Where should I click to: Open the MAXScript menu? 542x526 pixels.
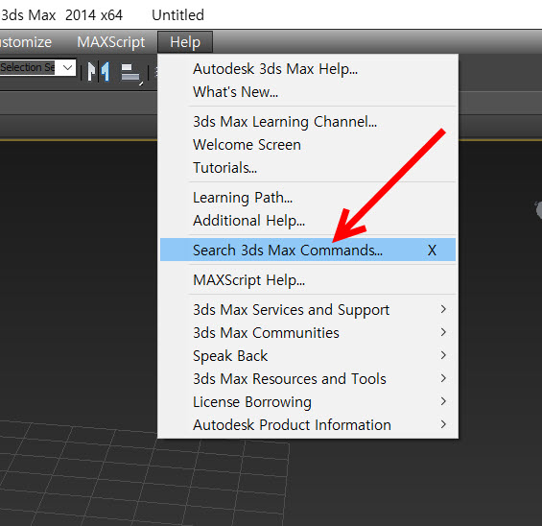click(x=111, y=42)
